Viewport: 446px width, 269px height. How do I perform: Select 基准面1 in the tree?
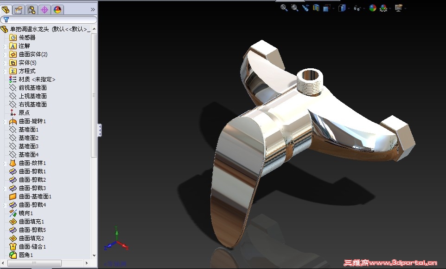click(28, 130)
